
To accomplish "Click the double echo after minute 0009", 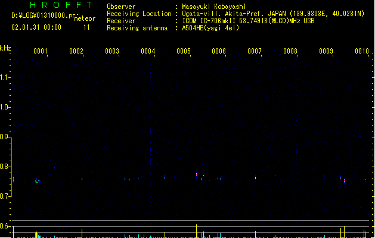I will tap(342, 180).
